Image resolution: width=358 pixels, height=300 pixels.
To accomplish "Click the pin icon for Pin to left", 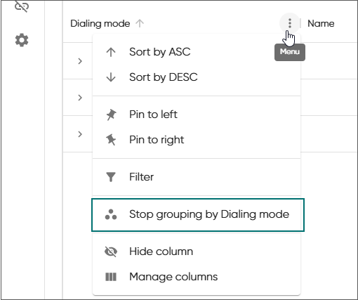I will pos(111,115).
